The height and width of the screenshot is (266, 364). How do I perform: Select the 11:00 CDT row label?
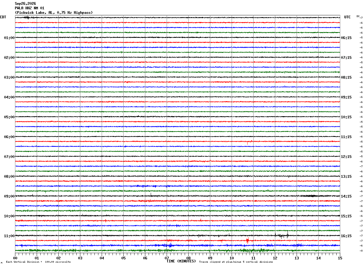[x=9, y=236]
